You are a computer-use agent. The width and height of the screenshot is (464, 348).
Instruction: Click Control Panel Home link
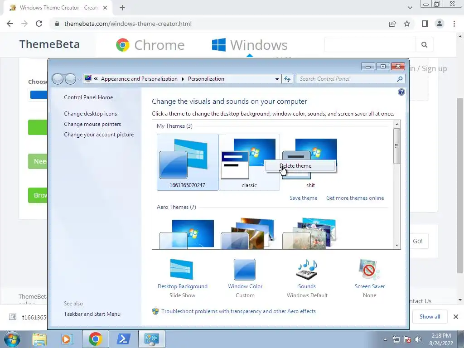point(88,97)
